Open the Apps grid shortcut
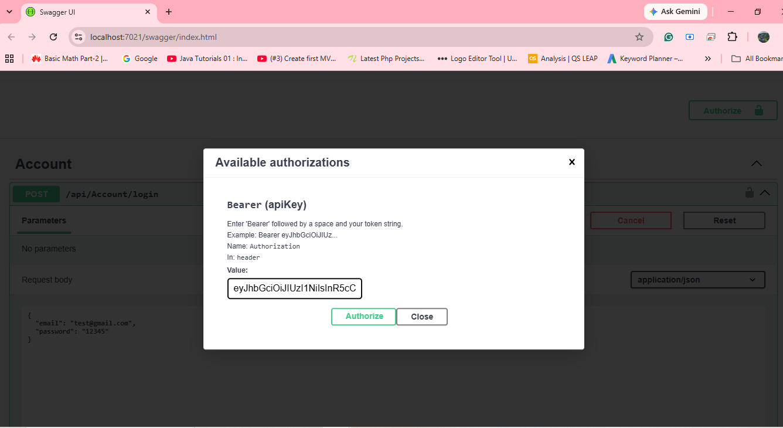This screenshot has width=783, height=428. (9, 59)
